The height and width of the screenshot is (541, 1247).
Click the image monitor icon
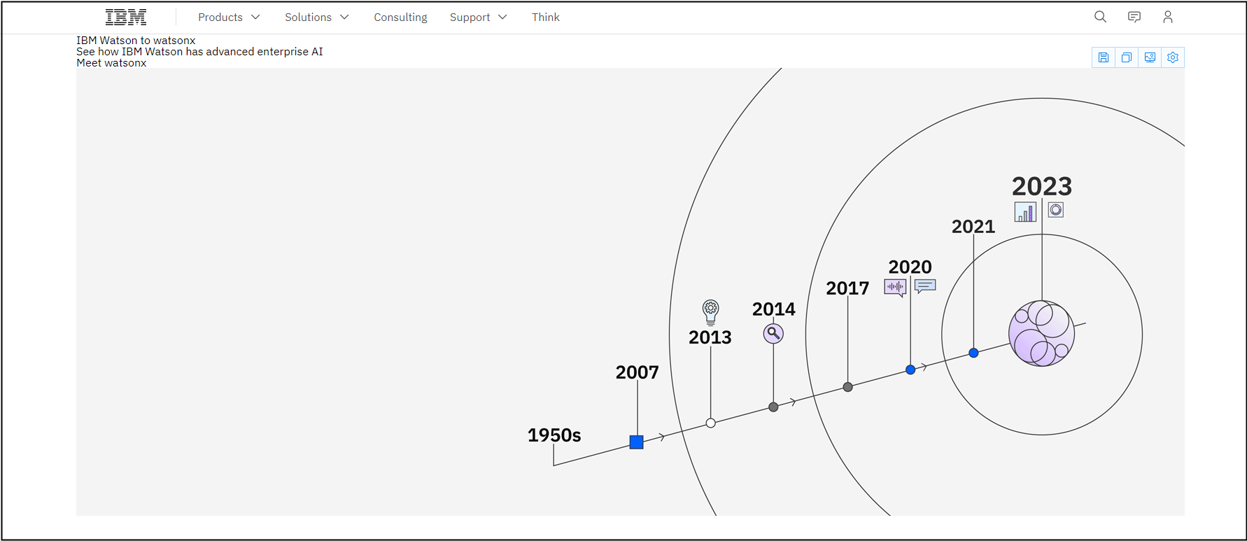[x=1150, y=57]
